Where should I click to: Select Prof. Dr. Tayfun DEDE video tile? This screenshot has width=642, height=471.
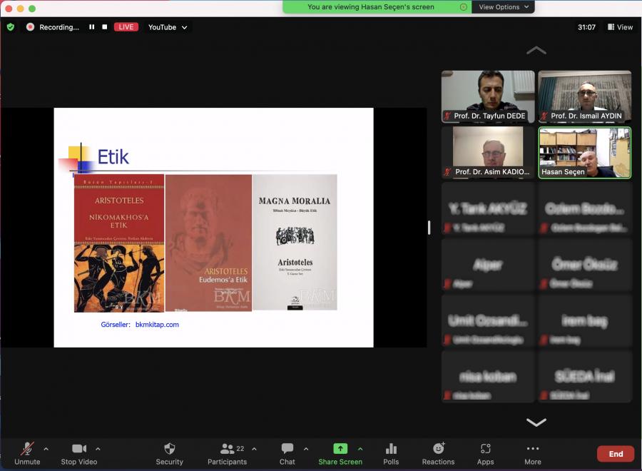(488, 96)
